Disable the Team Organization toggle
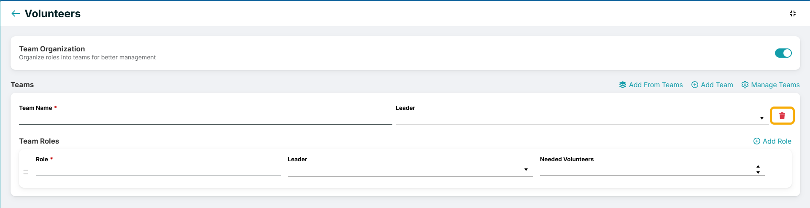Image resolution: width=810 pixels, height=208 pixels. click(x=783, y=53)
